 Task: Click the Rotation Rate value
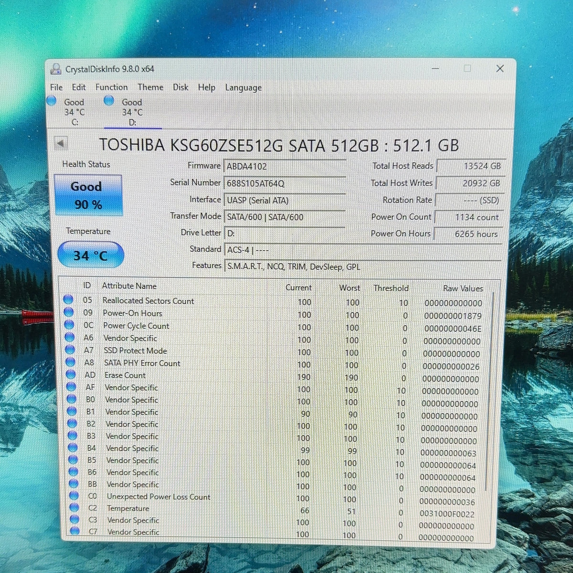(468, 200)
